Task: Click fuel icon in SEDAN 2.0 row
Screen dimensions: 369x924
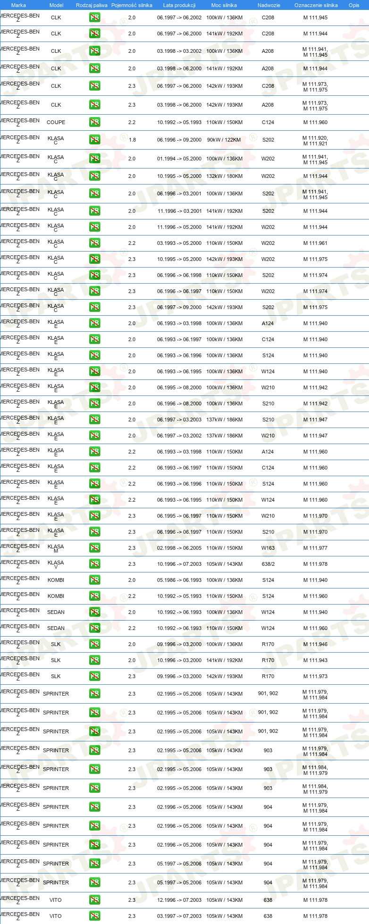Action: coord(94,612)
